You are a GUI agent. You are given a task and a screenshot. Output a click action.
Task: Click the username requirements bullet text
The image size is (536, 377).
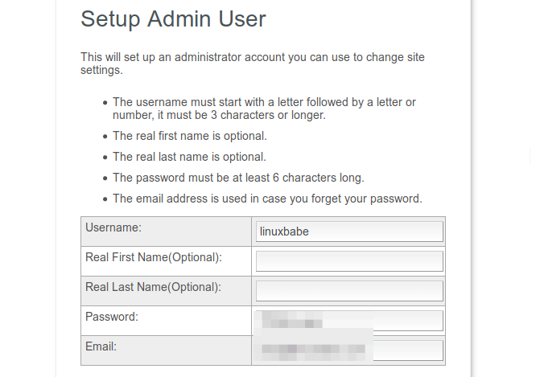[x=264, y=109]
